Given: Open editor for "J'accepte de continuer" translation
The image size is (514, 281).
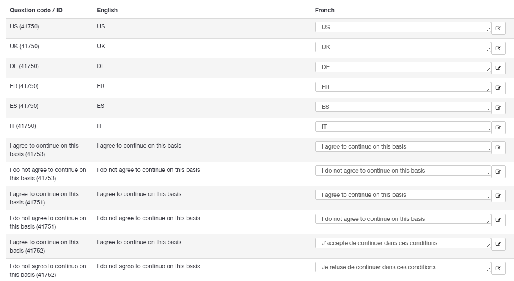Looking at the screenshot, I should coord(498,244).
